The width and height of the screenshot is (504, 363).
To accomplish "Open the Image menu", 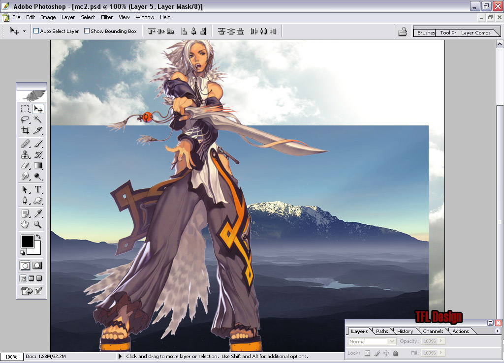I will [x=48, y=17].
